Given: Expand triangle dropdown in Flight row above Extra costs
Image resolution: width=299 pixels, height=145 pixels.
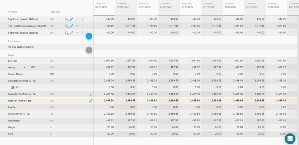Looking at the screenshot, I should pos(77,33).
